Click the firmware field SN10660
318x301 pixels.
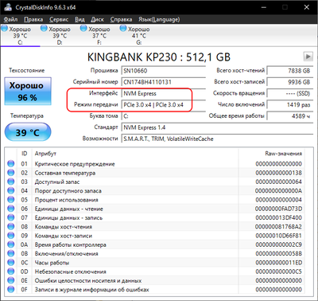164,71
